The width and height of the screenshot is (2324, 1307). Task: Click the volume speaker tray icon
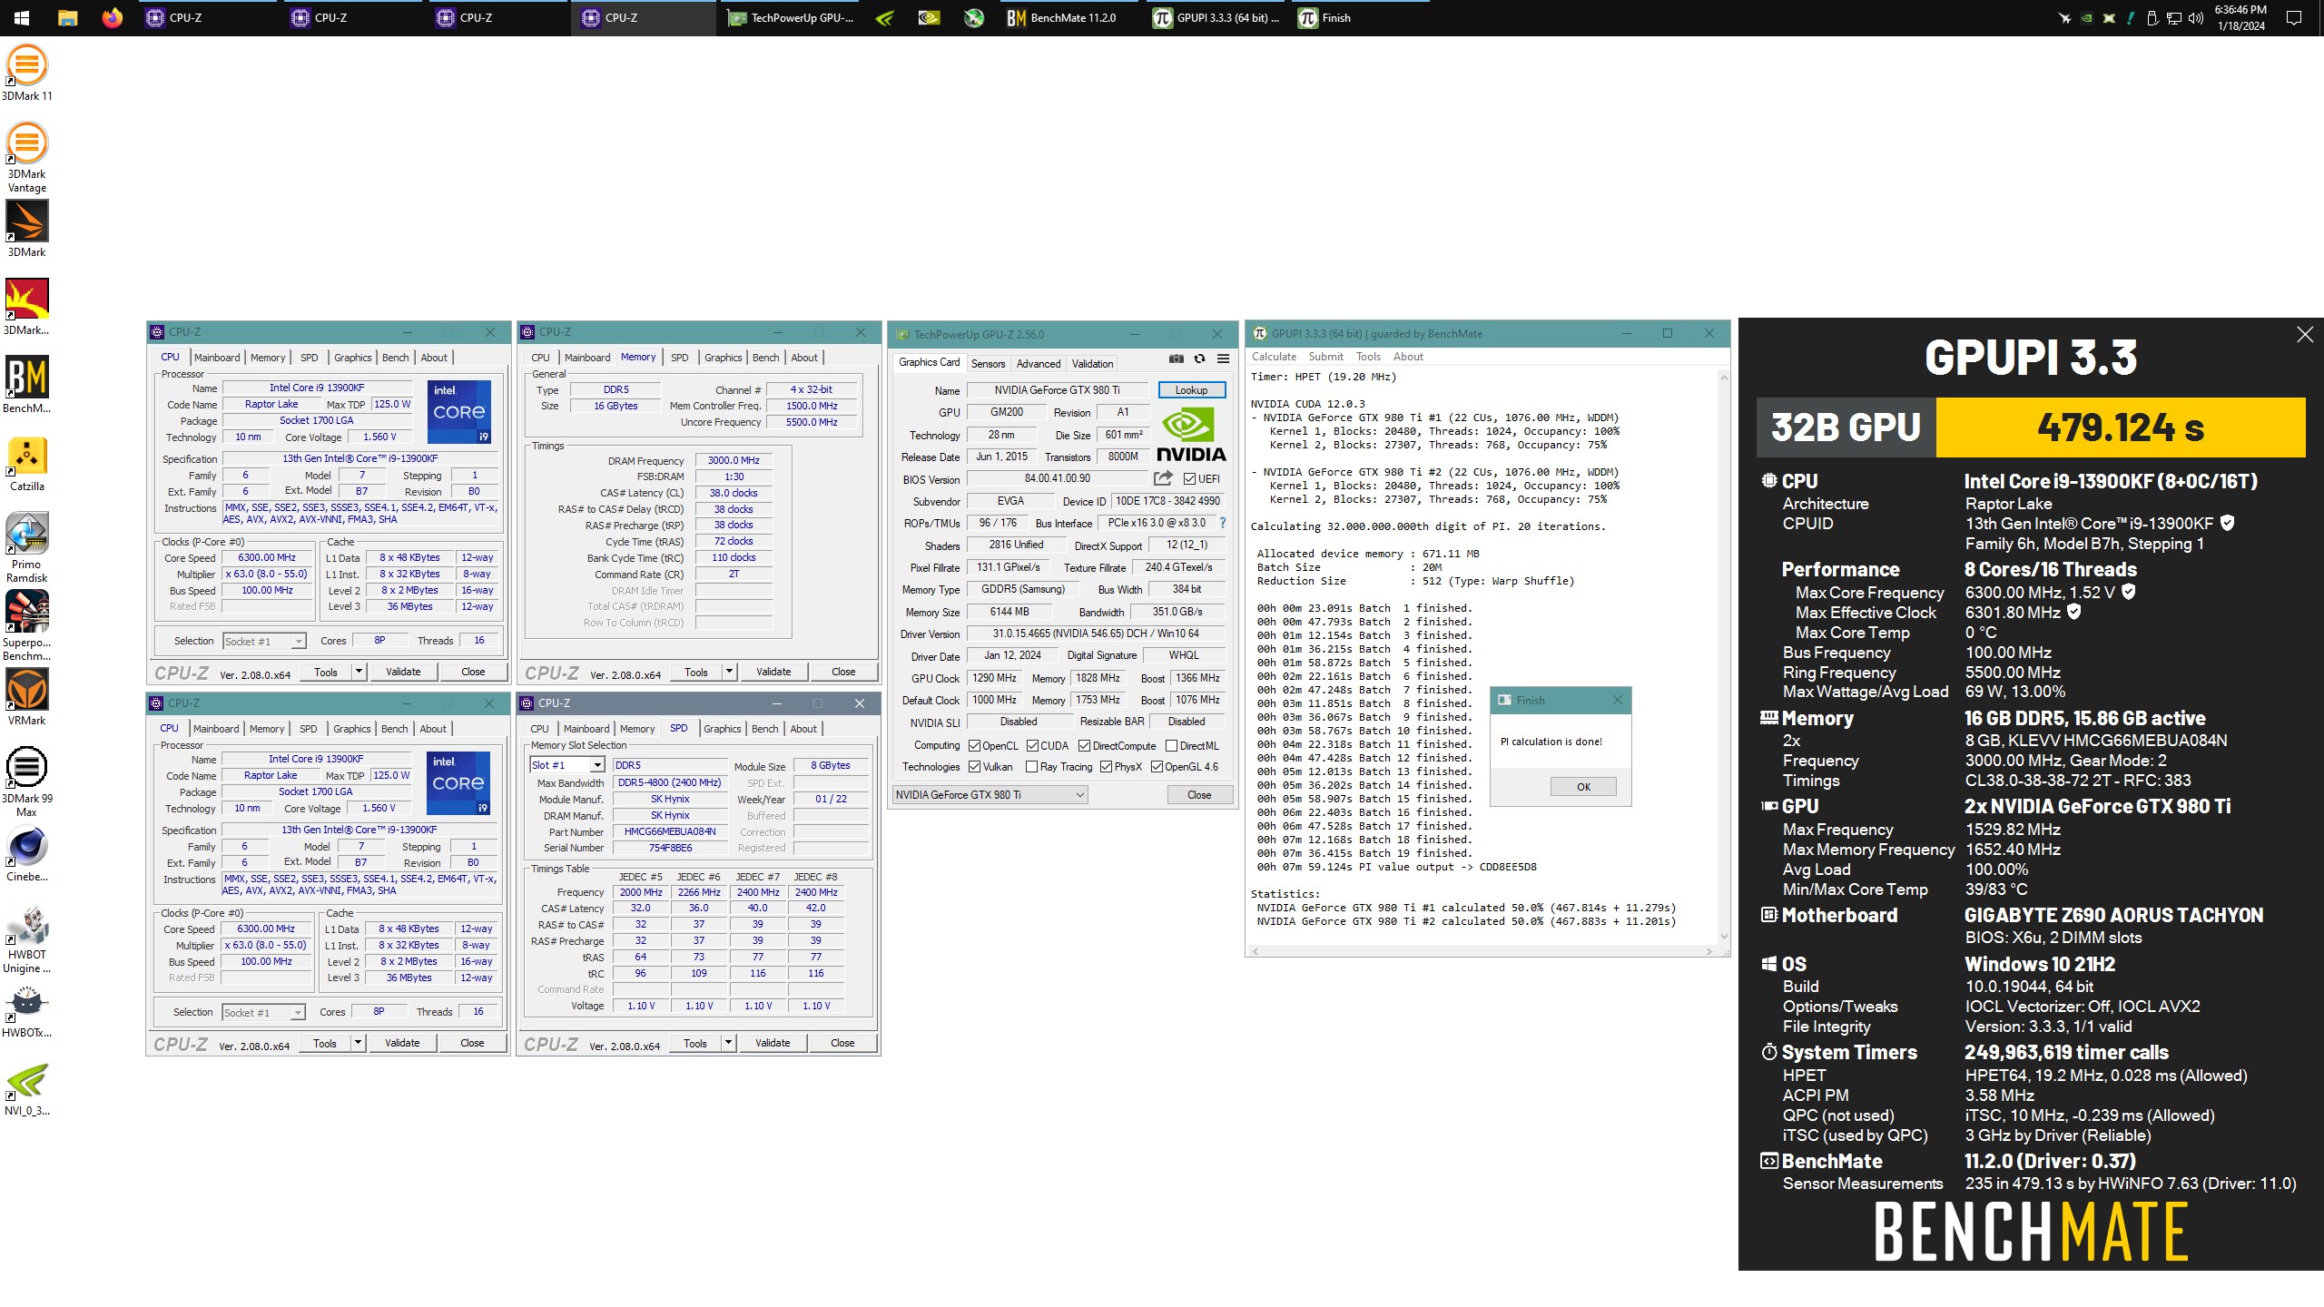[2196, 18]
